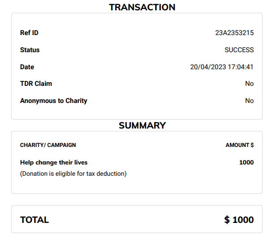The width and height of the screenshot is (273, 240).
Task: Click the No value for TDR Claim
Action: point(249,84)
